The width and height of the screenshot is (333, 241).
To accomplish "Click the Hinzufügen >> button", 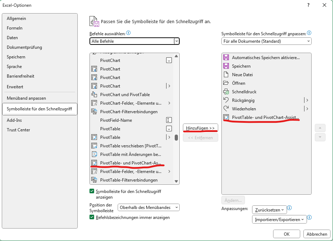I will pyautogui.click(x=200, y=128).
